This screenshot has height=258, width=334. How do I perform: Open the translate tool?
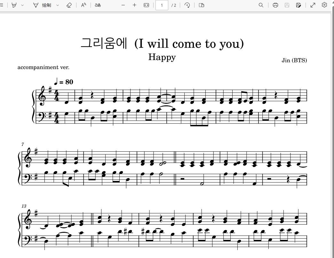[x=98, y=5]
